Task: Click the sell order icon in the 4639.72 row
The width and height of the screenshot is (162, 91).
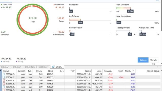Action: click(4, 90)
